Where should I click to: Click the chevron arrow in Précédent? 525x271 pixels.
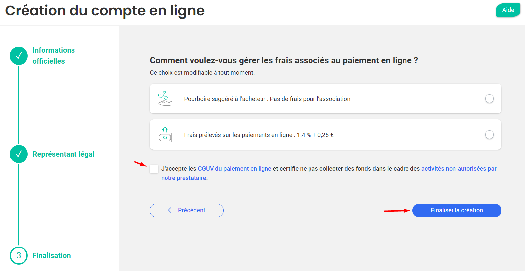point(170,210)
